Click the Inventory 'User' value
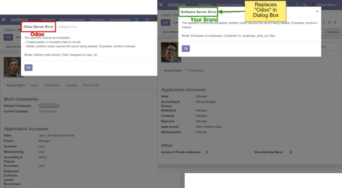Image resolution: width=342 pixels, height=188 pixels. point(42,146)
